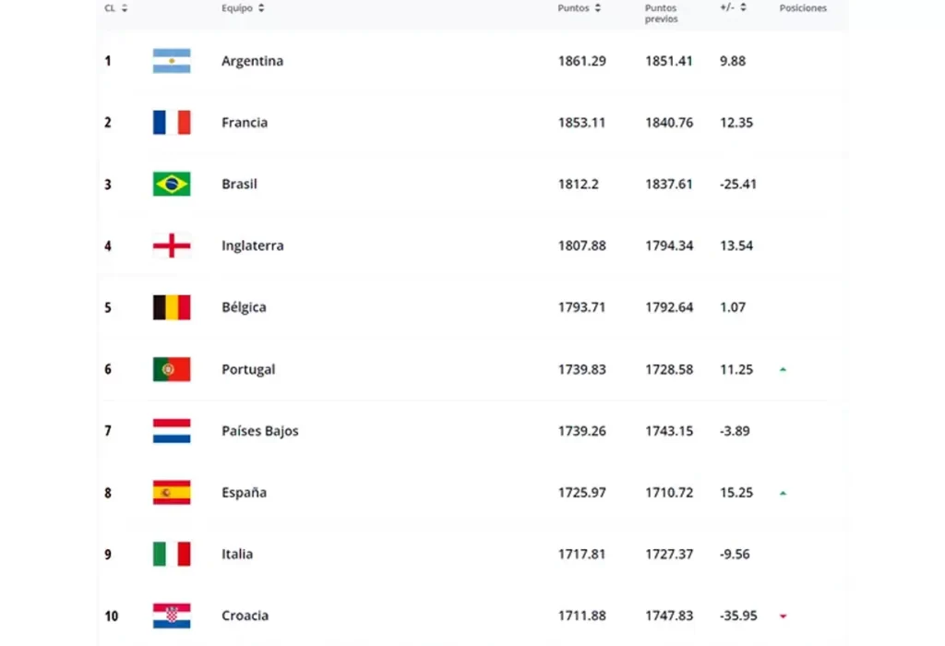This screenshot has width=945, height=646.
Task: Click the Argentina flag icon
Action: [172, 61]
